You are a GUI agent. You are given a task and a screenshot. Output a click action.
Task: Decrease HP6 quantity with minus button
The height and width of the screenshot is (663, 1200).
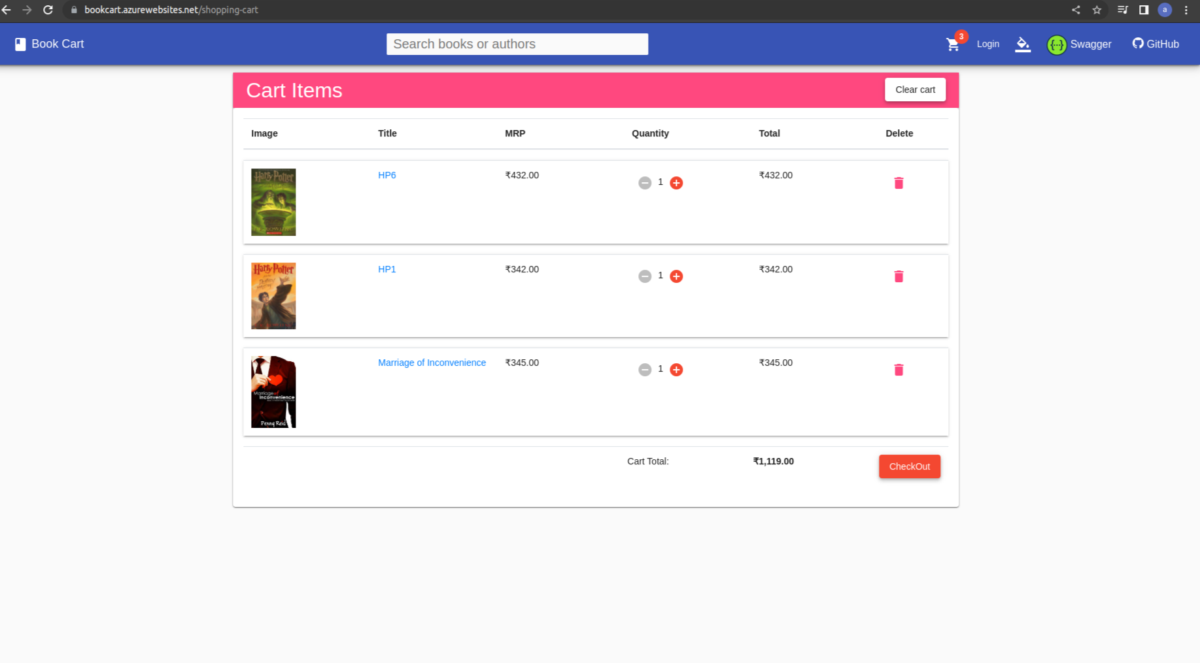645,183
